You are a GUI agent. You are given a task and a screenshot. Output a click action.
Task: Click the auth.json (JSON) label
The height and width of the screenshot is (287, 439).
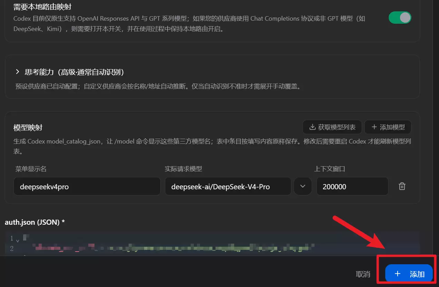35,222
